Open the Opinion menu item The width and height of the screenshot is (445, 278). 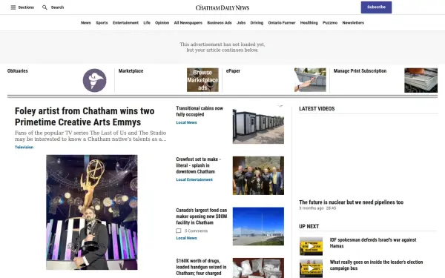(x=162, y=23)
